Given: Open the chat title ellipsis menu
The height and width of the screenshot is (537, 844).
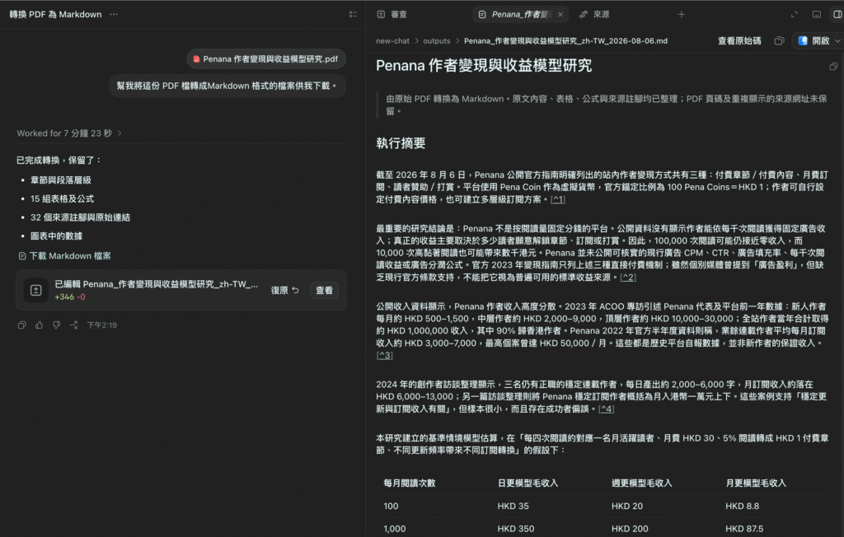Looking at the screenshot, I should tap(114, 15).
